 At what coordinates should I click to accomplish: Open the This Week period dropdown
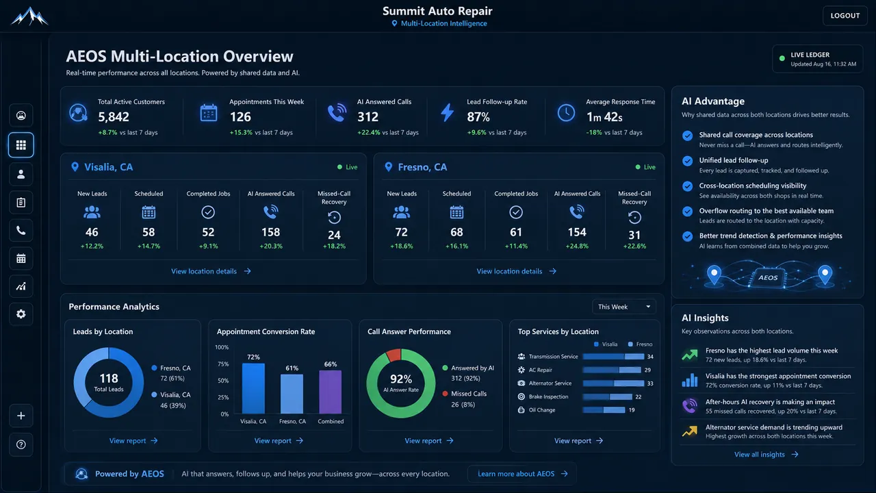623,307
